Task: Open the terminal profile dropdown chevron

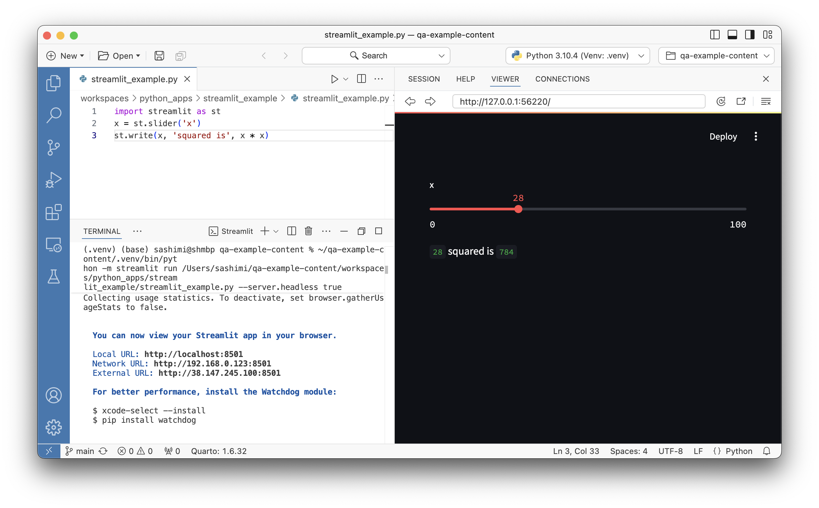Action: point(276,231)
